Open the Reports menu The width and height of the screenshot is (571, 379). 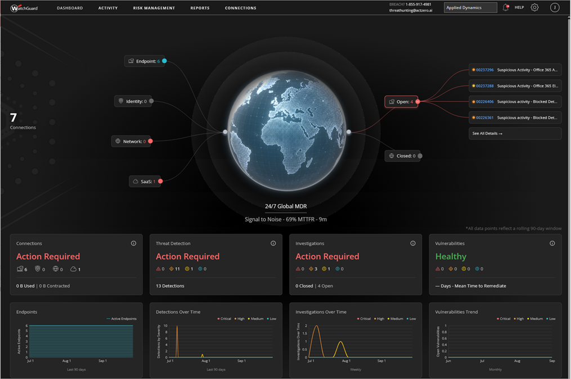(x=200, y=8)
